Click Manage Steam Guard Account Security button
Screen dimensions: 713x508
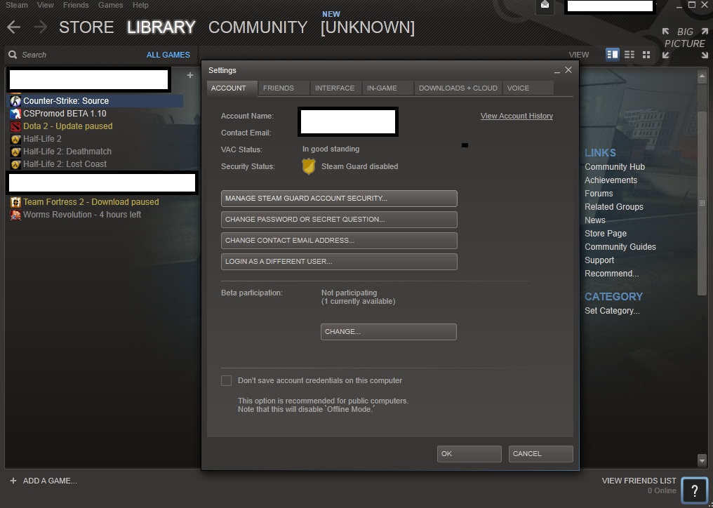coord(339,199)
